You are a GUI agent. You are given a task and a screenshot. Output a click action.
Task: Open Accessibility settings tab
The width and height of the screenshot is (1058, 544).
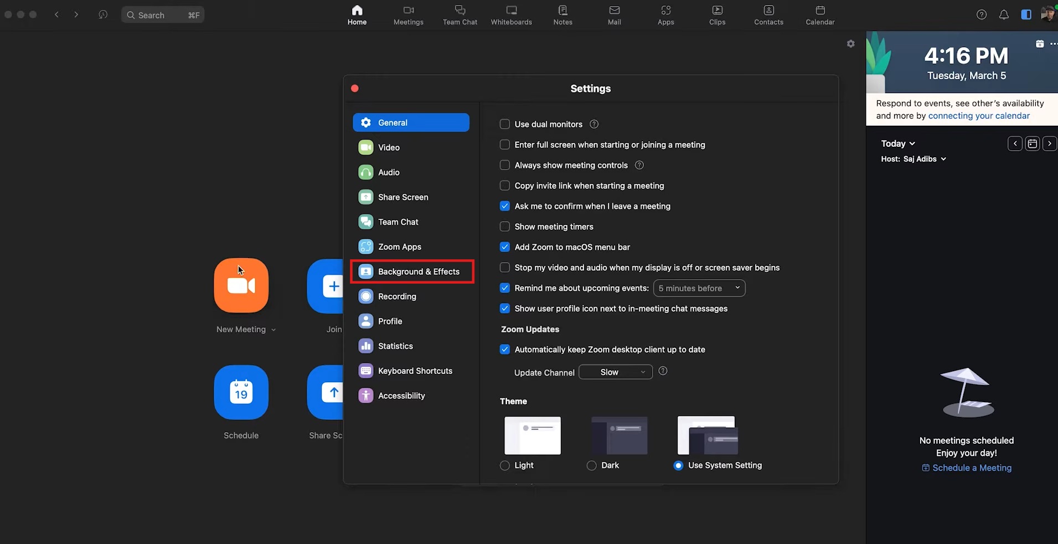(411, 396)
